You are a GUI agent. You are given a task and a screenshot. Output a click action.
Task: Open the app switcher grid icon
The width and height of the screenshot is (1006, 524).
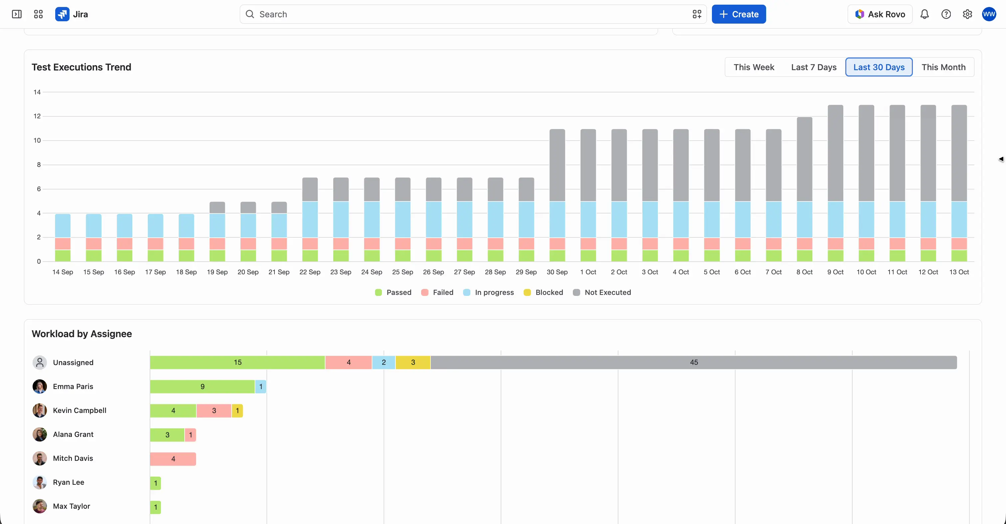click(x=38, y=14)
